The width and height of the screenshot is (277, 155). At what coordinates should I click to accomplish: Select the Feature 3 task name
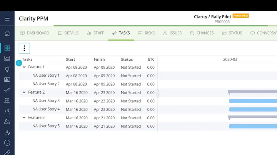37,117
